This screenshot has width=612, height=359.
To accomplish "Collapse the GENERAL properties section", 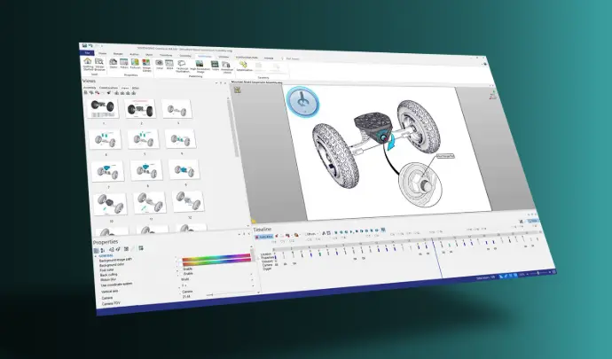I will coord(96,256).
